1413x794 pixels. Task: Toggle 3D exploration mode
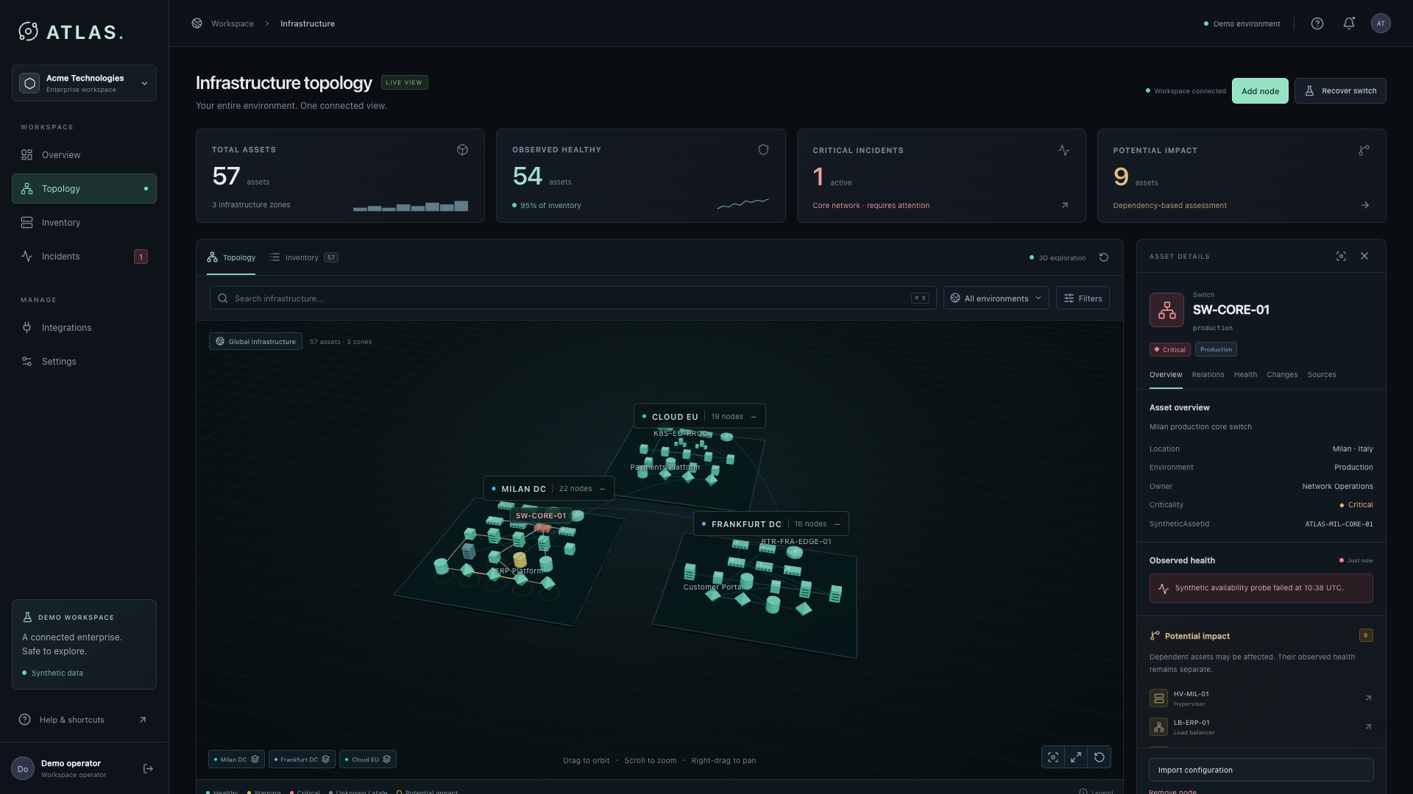click(1058, 258)
